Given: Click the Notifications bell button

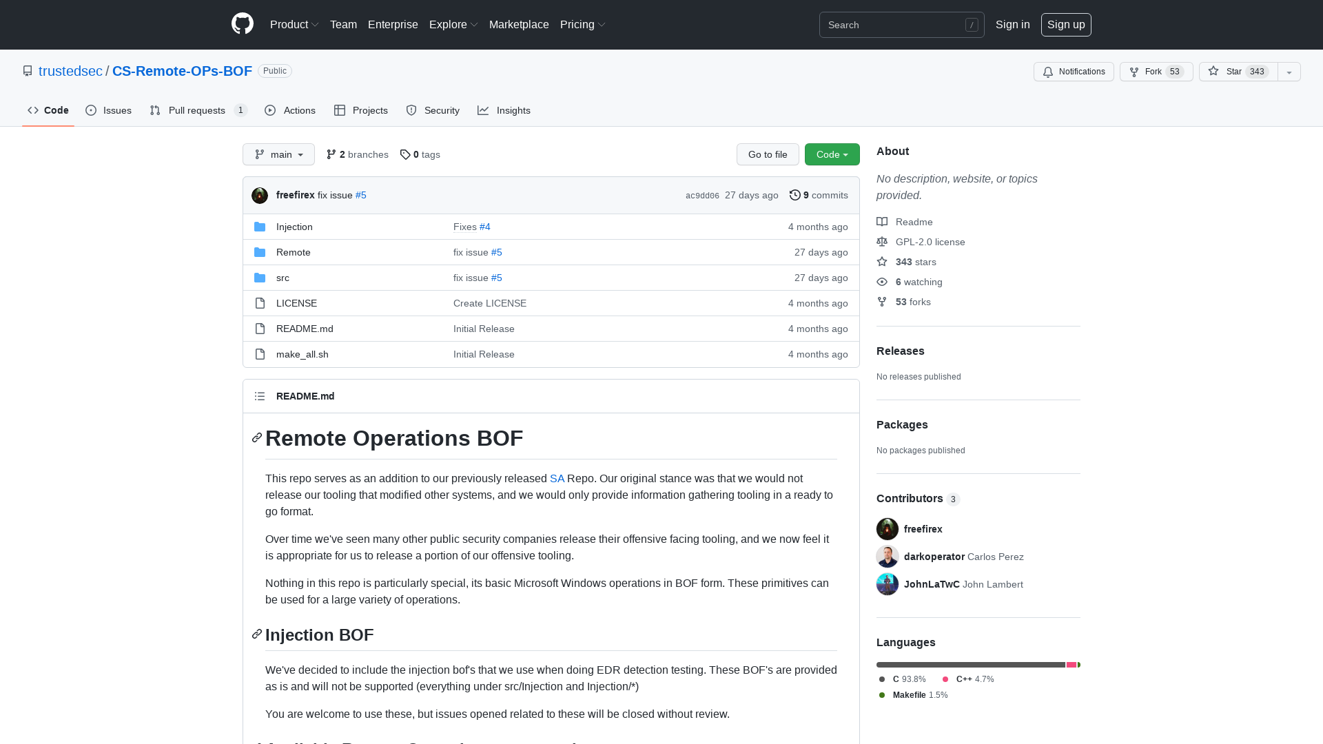Looking at the screenshot, I should click(x=1074, y=72).
